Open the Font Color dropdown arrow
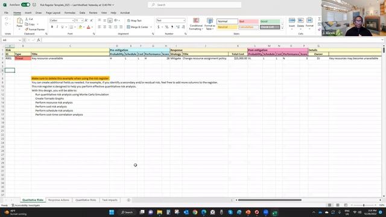 point(92,27)
